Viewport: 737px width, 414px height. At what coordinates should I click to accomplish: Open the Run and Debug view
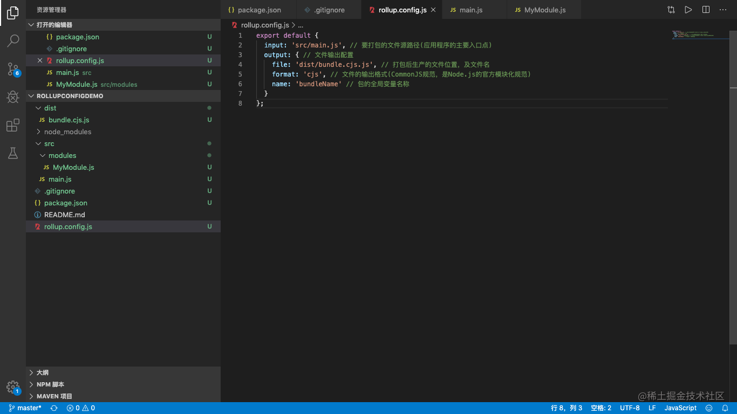[13, 96]
